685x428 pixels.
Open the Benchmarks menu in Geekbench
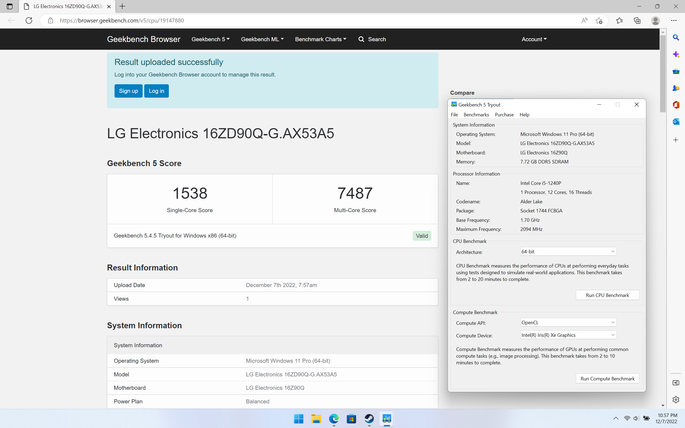tap(476, 115)
